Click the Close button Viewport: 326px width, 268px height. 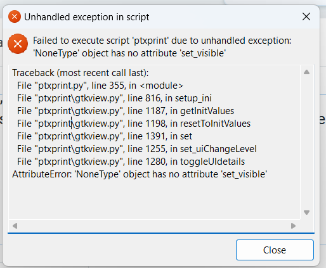[x=275, y=250]
